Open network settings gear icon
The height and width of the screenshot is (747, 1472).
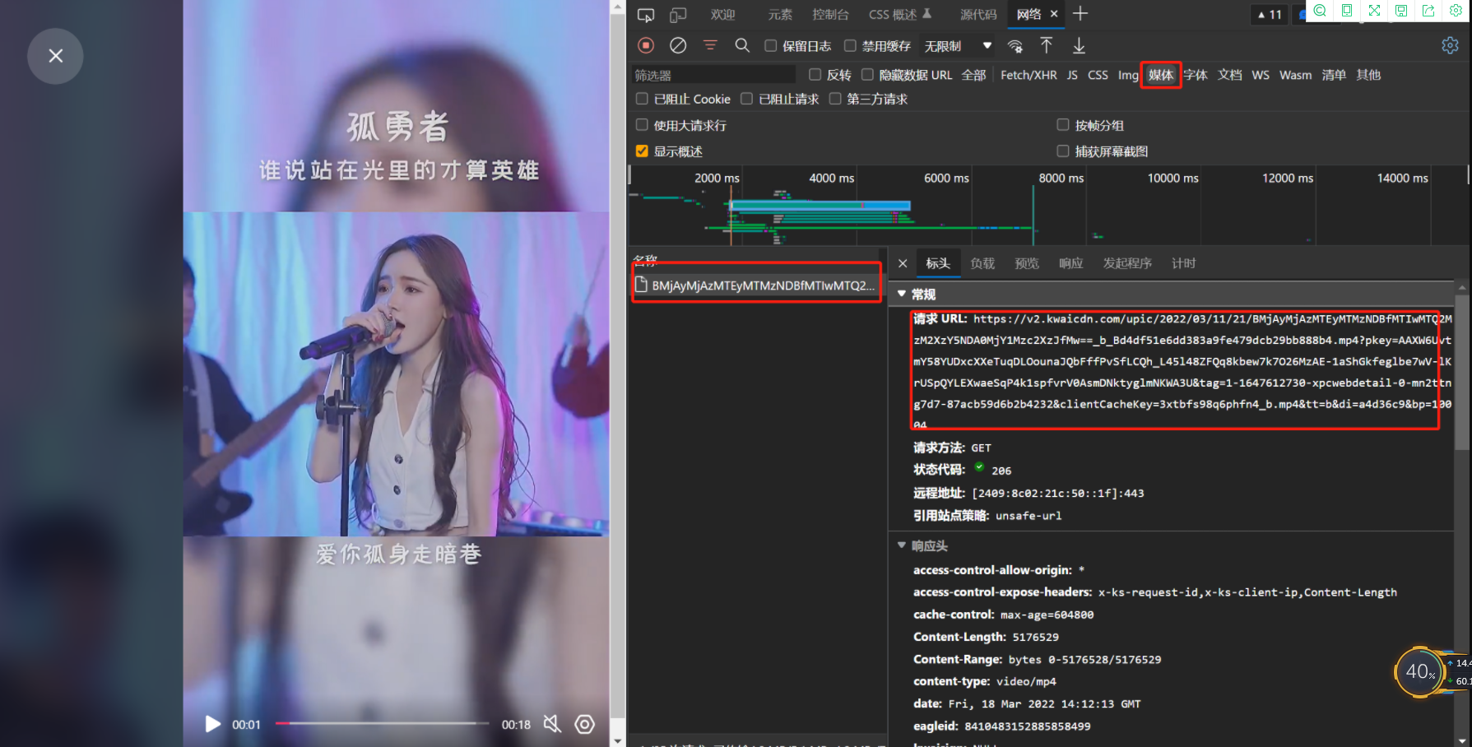point(1450,45)
